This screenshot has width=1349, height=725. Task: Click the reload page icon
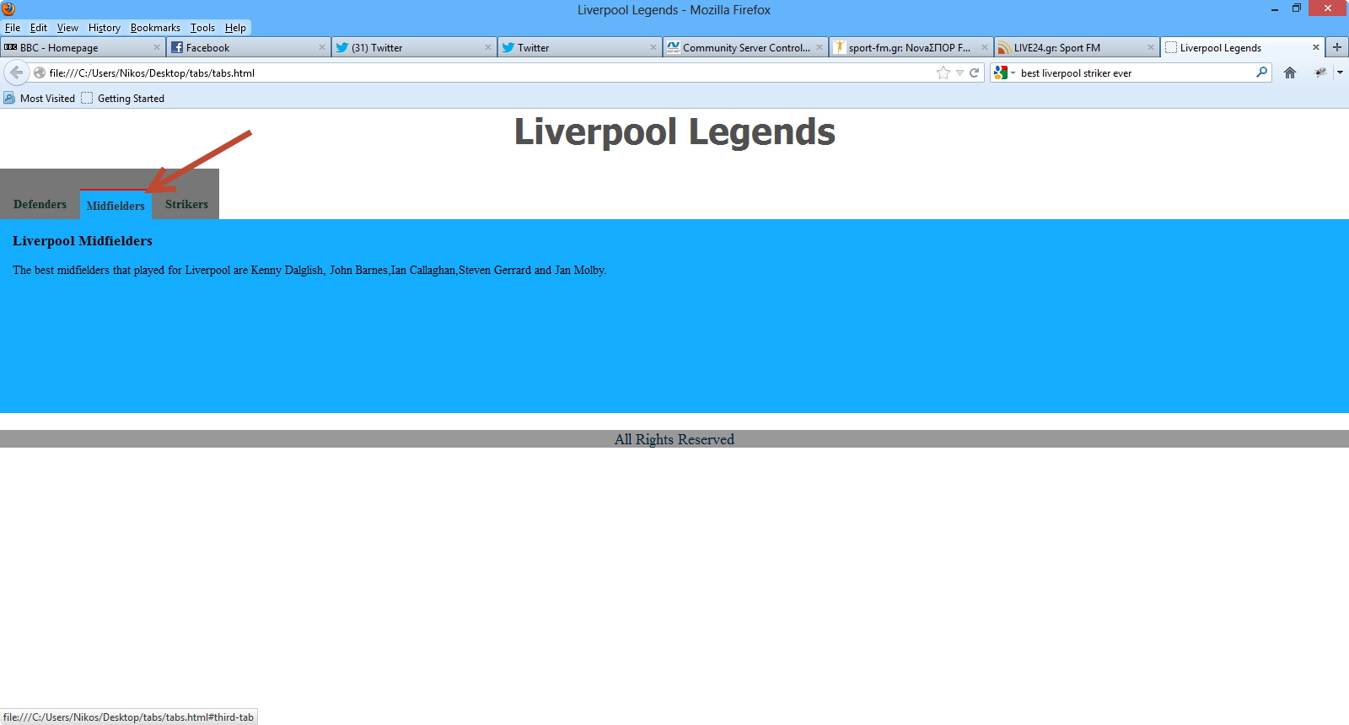pos(974,72)
